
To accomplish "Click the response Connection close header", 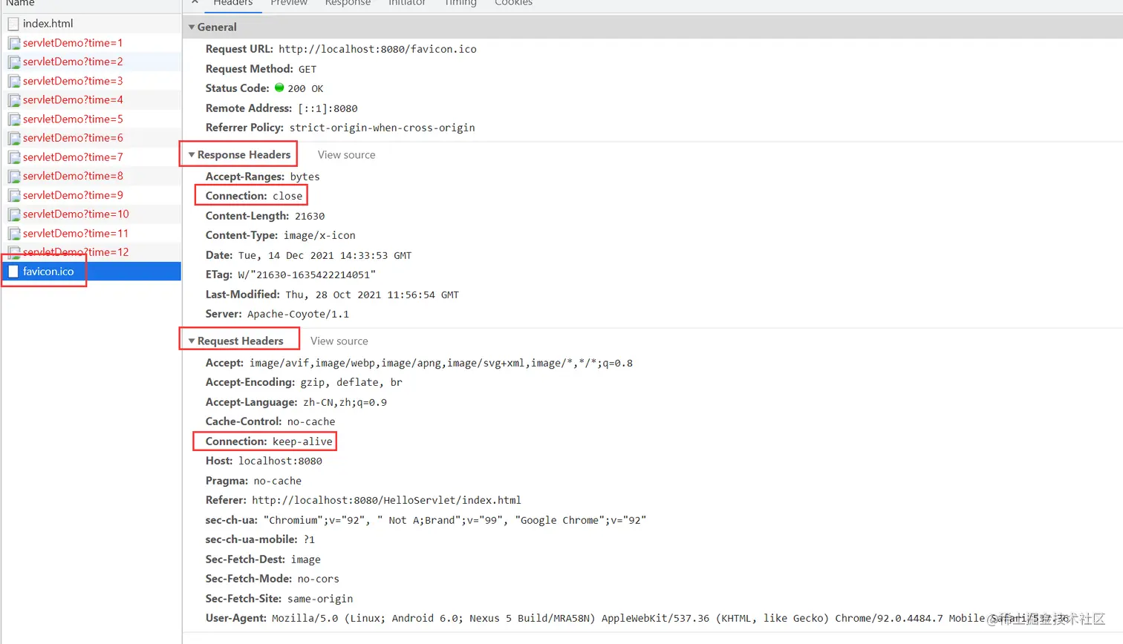I will click(254, 196).
